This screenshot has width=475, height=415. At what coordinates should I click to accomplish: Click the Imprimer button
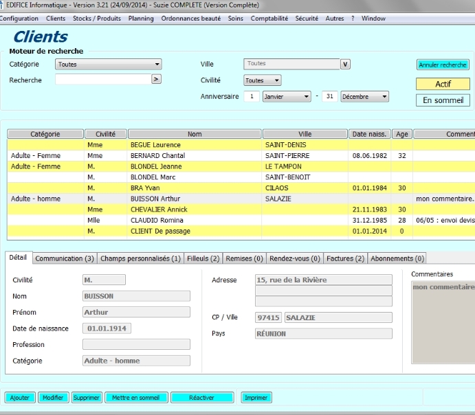click(256, 398)
